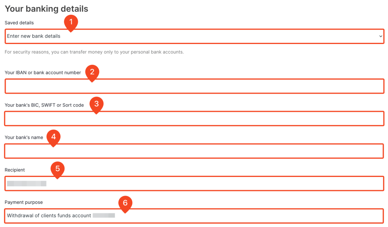Click the IBAN or bank account number field

point(194,86)
